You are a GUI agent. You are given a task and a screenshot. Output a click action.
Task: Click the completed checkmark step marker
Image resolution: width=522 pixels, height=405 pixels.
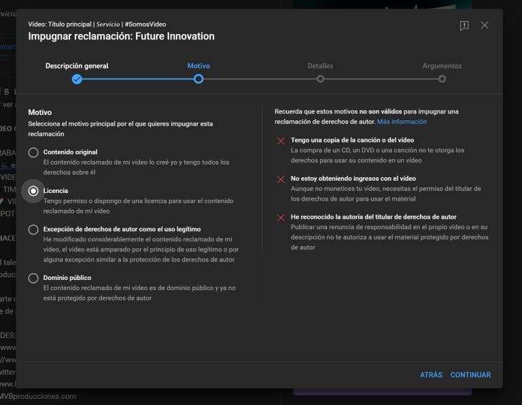[x=77, y=80]
